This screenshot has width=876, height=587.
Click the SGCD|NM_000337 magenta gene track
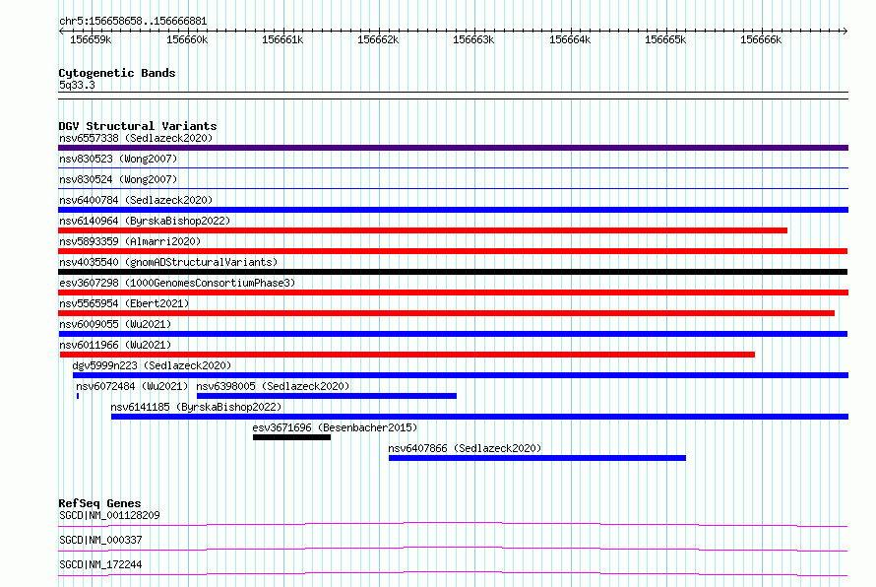[453, 549]
